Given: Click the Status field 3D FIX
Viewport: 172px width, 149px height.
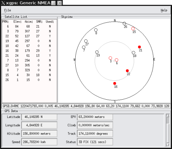Looking at the screenshot, I should pos(95,142).
